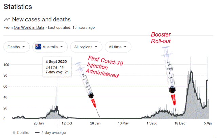Open the Australia country dropdown
This screenshot has width=217, height=138.
[x=50, y=47]
